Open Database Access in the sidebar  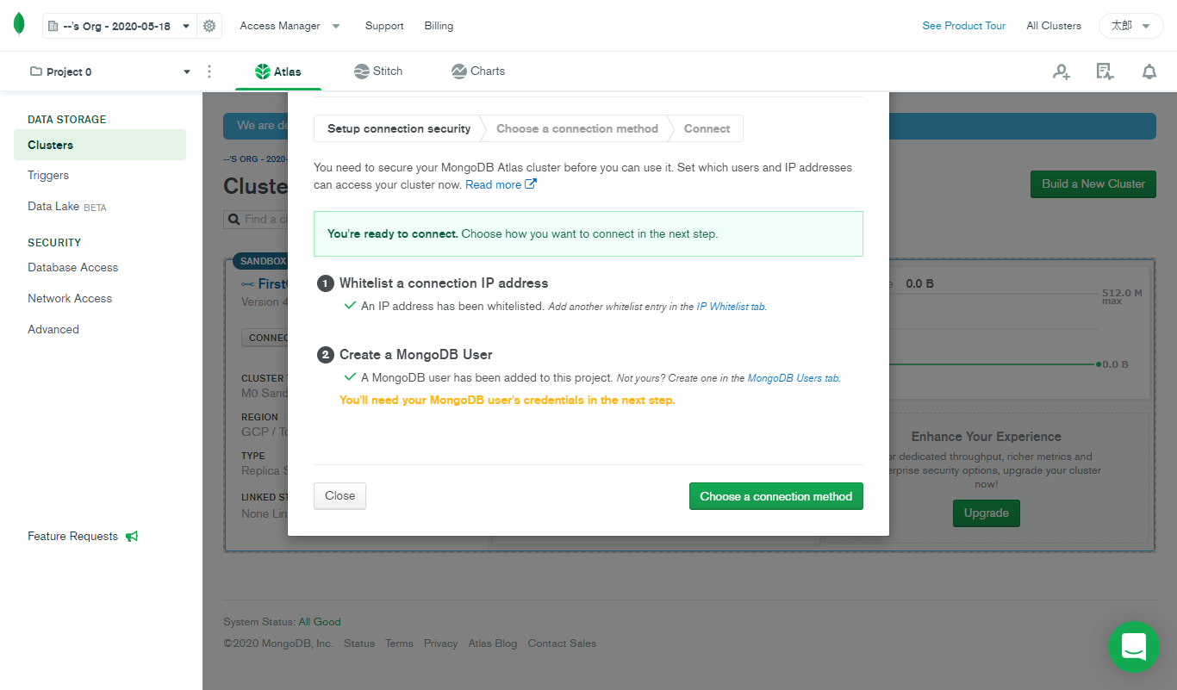(73, 267)
